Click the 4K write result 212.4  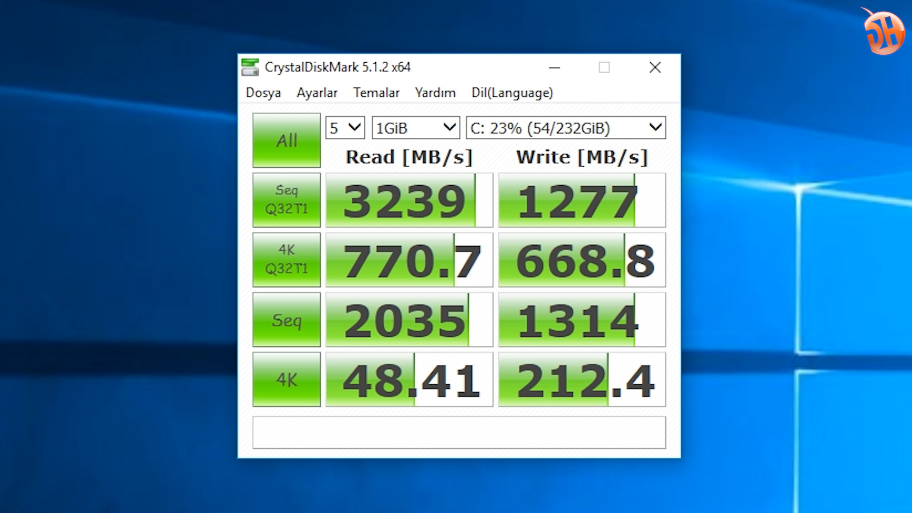pyautogui.click(x=582, y=380)
